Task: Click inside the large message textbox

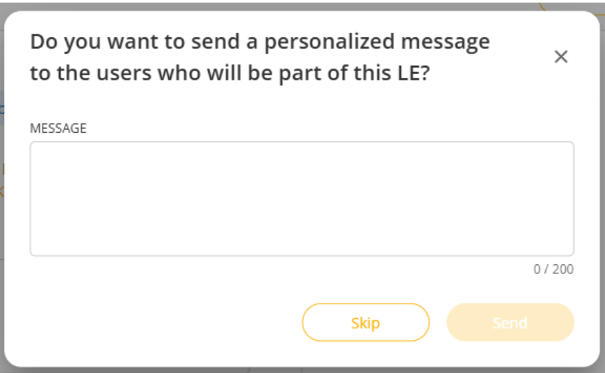Action: coord(301,199)
